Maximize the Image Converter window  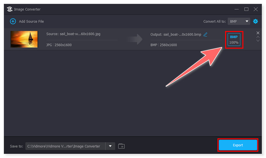246,9
